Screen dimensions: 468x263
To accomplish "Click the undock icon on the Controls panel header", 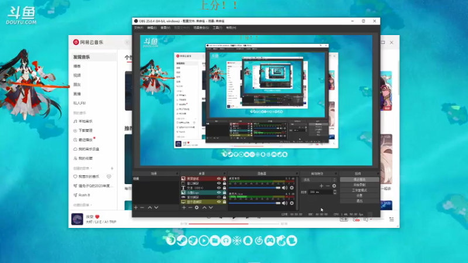I will [377, 174].
